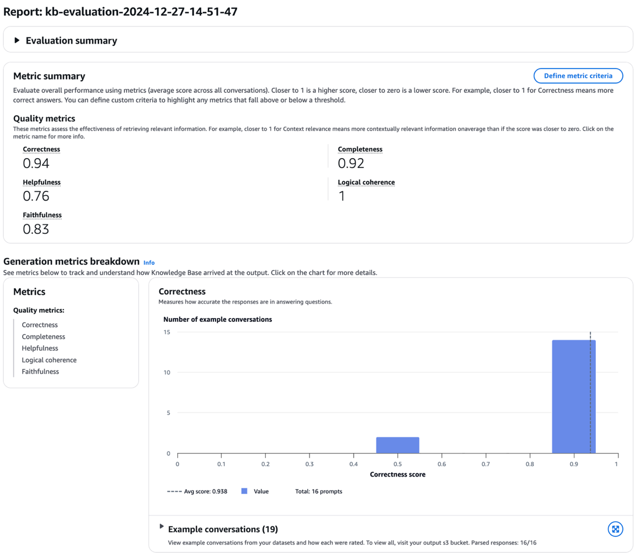Click the 0.76 Helpfulness score value

(x=36, y=196)
